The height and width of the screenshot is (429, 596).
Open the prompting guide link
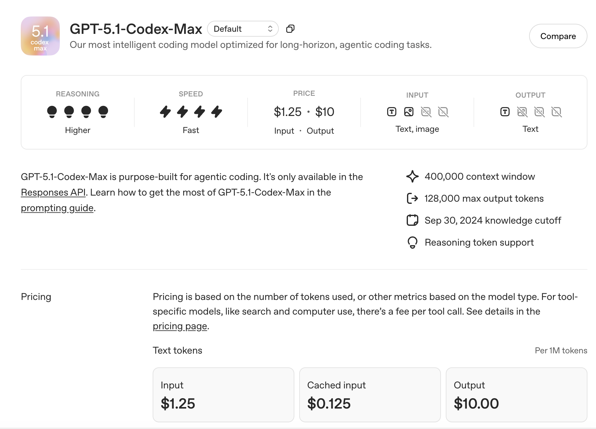57,208
